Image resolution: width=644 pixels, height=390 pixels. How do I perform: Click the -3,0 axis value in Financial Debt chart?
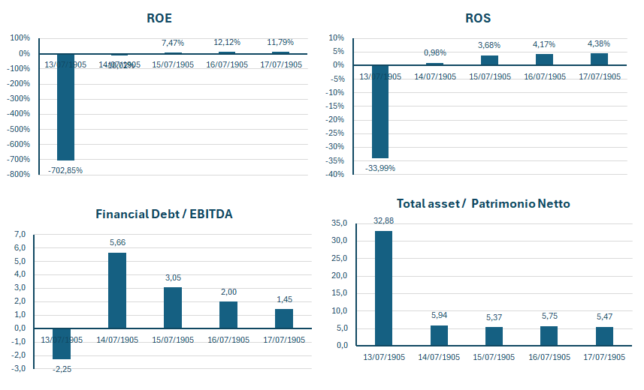(19, 369)
